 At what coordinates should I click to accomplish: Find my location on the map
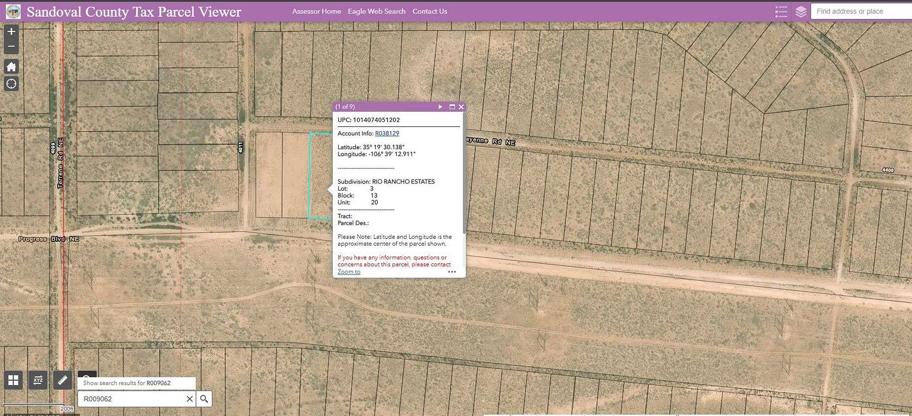(11, 84)
